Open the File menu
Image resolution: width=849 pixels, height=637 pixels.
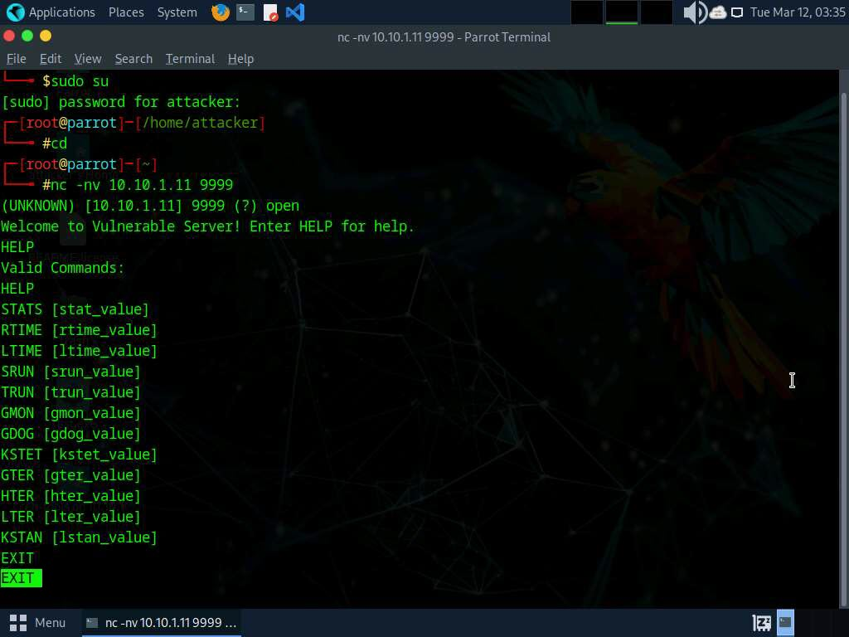[x=16, y=59]
